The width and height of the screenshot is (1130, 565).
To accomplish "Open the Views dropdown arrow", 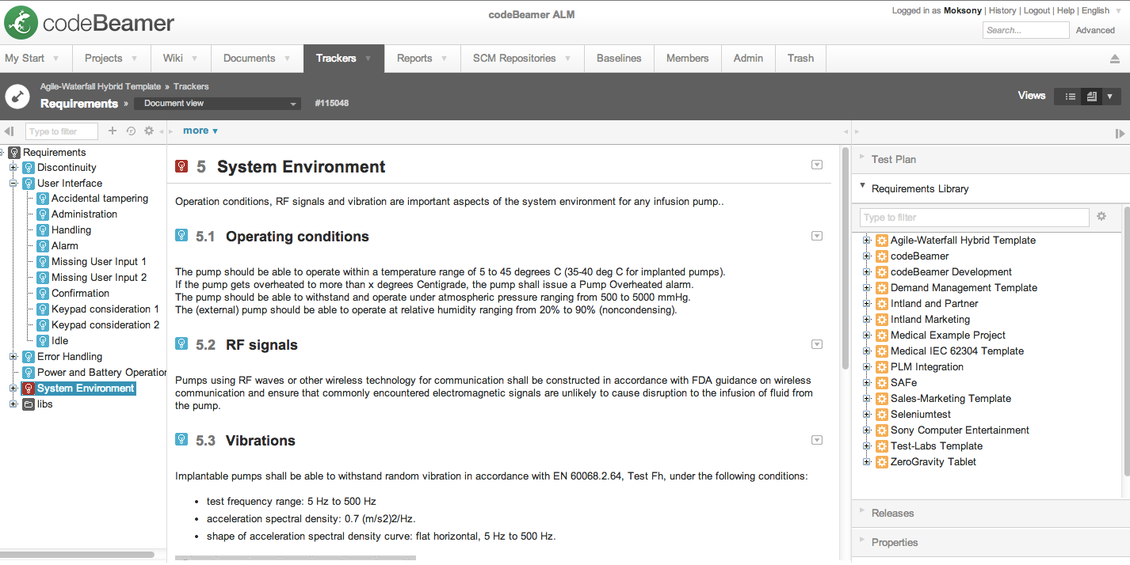I will point(1109,97).
